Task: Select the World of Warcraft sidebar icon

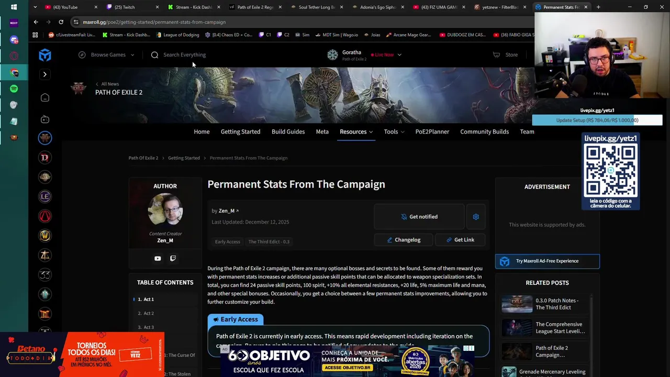Action: pyautogui.click(x=45, y=236)
